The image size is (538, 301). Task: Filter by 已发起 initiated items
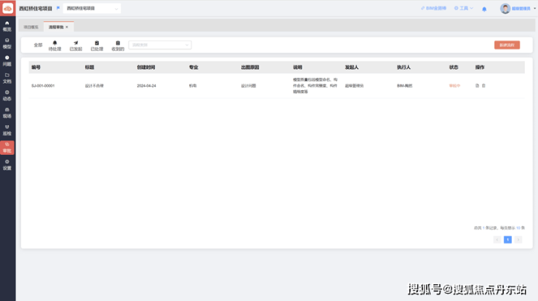point(76,45)
